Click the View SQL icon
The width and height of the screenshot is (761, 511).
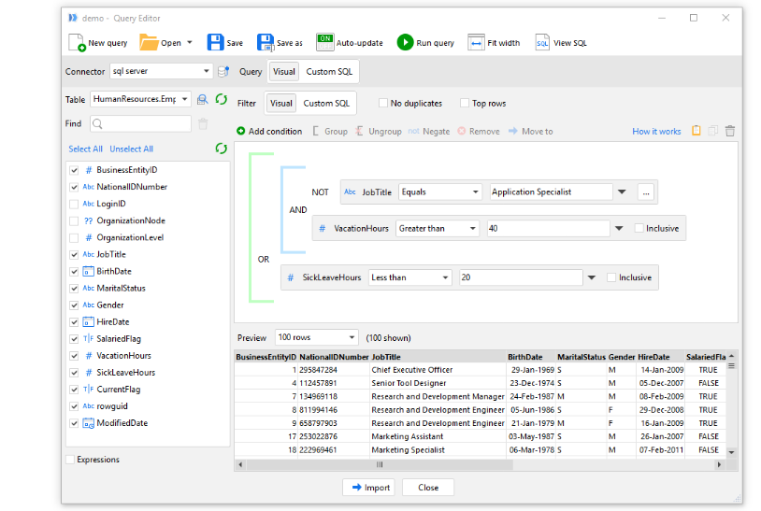pyautogui.click(x=542, y=43)
